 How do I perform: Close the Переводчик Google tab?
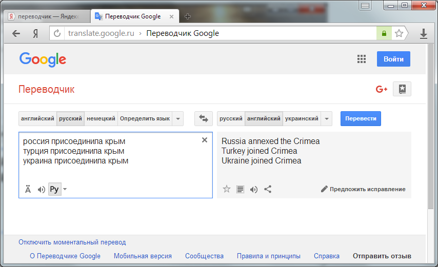(171, 17)
